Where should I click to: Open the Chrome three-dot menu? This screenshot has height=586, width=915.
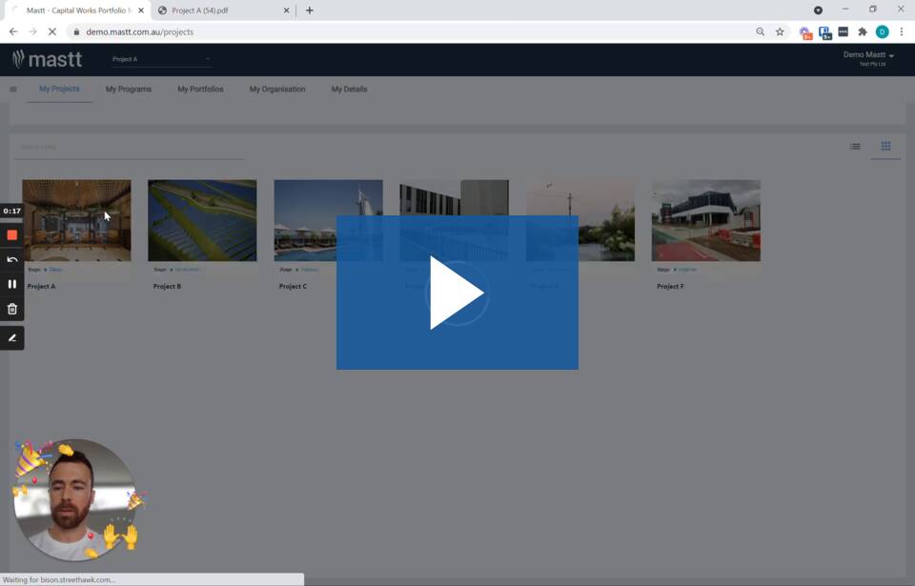click(902, 32)
